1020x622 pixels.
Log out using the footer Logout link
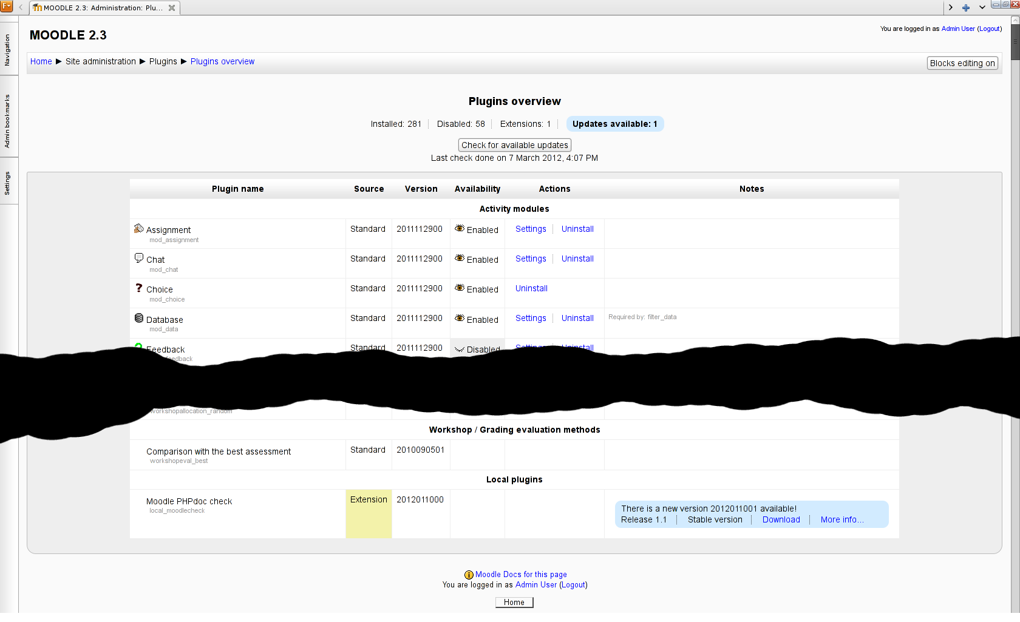coord(573,585)
